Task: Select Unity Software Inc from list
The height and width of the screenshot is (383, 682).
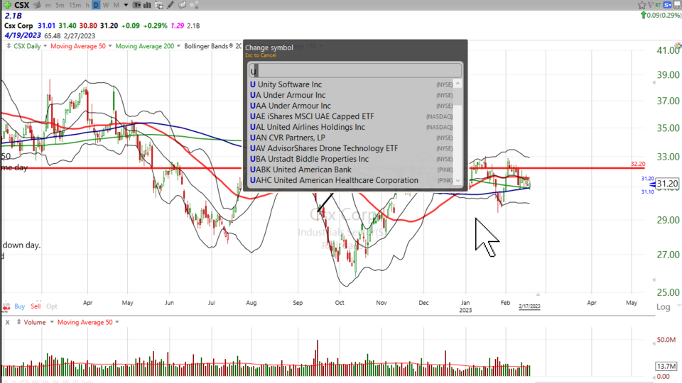Action: pyautogui.click(x=289, y=84)
